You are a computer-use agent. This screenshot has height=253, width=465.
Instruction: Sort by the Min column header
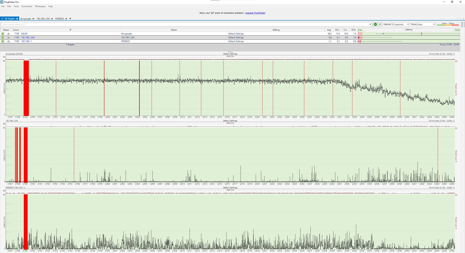[337, 30]
